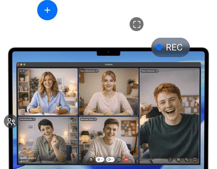
Task: Click the blue plus floating button
Action: [47, 10]
